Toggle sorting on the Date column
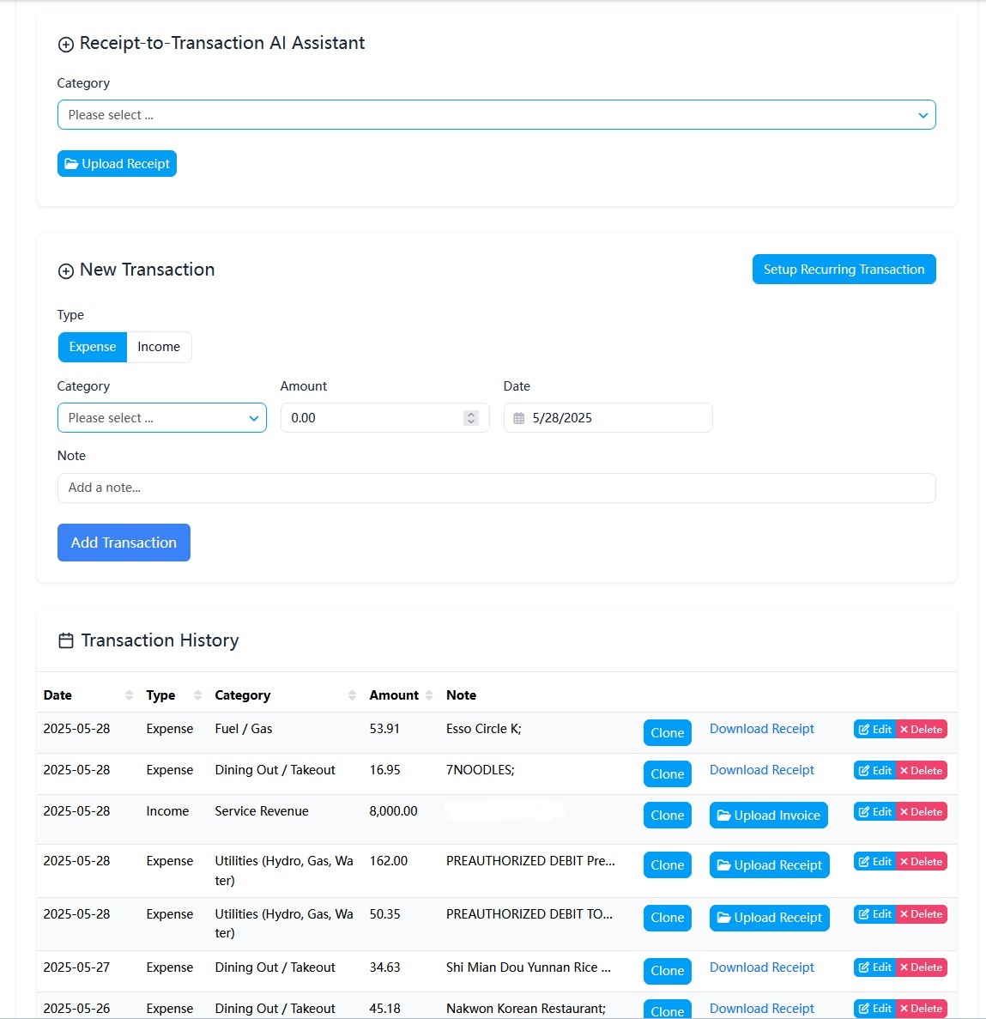 [129, 694]
